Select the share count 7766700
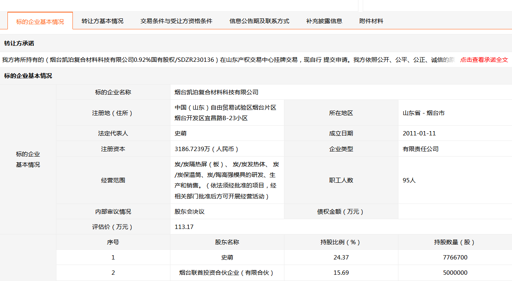The width and height of the screenshot is (512, 281). pos(455,258)
